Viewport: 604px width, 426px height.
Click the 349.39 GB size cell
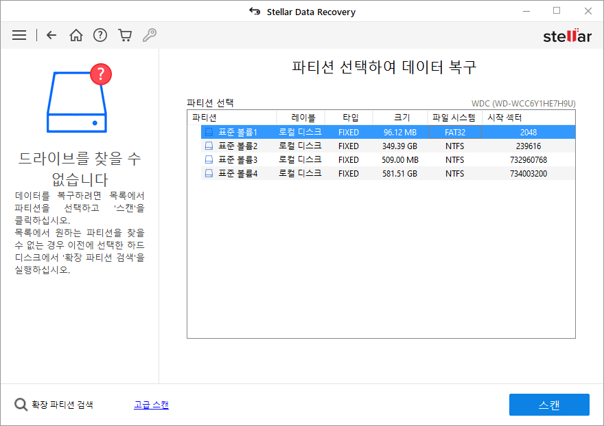(x=400, y=146)
